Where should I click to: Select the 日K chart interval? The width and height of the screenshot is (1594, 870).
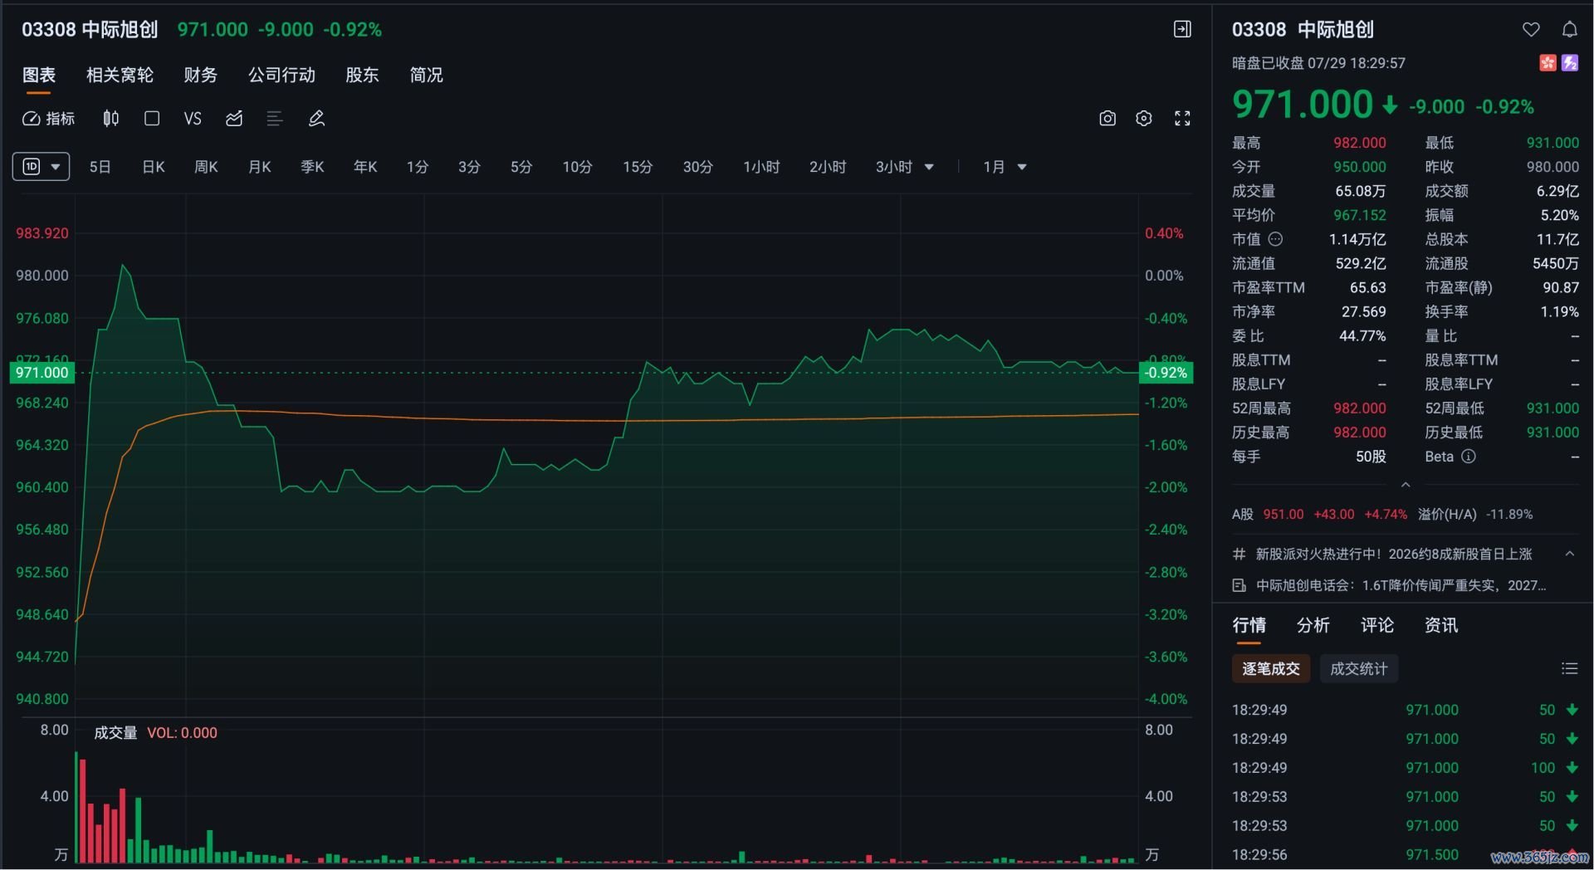pos(154,167)
